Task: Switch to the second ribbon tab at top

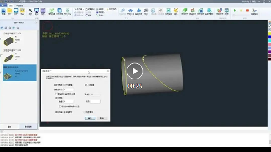Action: (19, 5)
